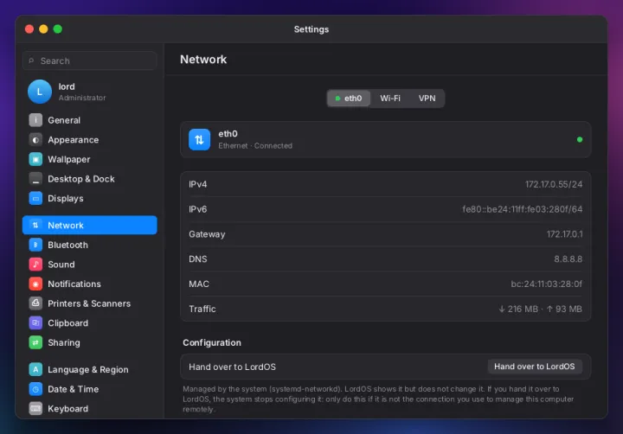Click the IPv6 row label
The image size is (623, 434).
tap(198, 209)
